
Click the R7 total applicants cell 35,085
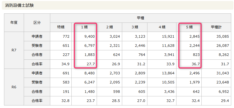pyautogui.click(x=222, y=36)
